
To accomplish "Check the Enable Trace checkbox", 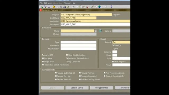I will point(43,61).
